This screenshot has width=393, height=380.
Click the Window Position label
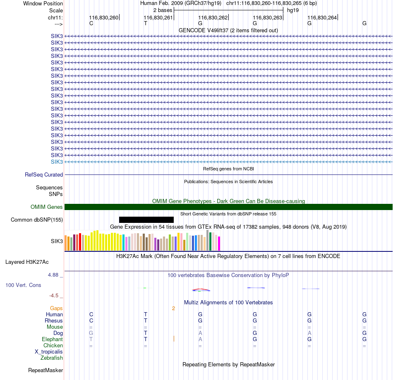[x=43, y=3]
